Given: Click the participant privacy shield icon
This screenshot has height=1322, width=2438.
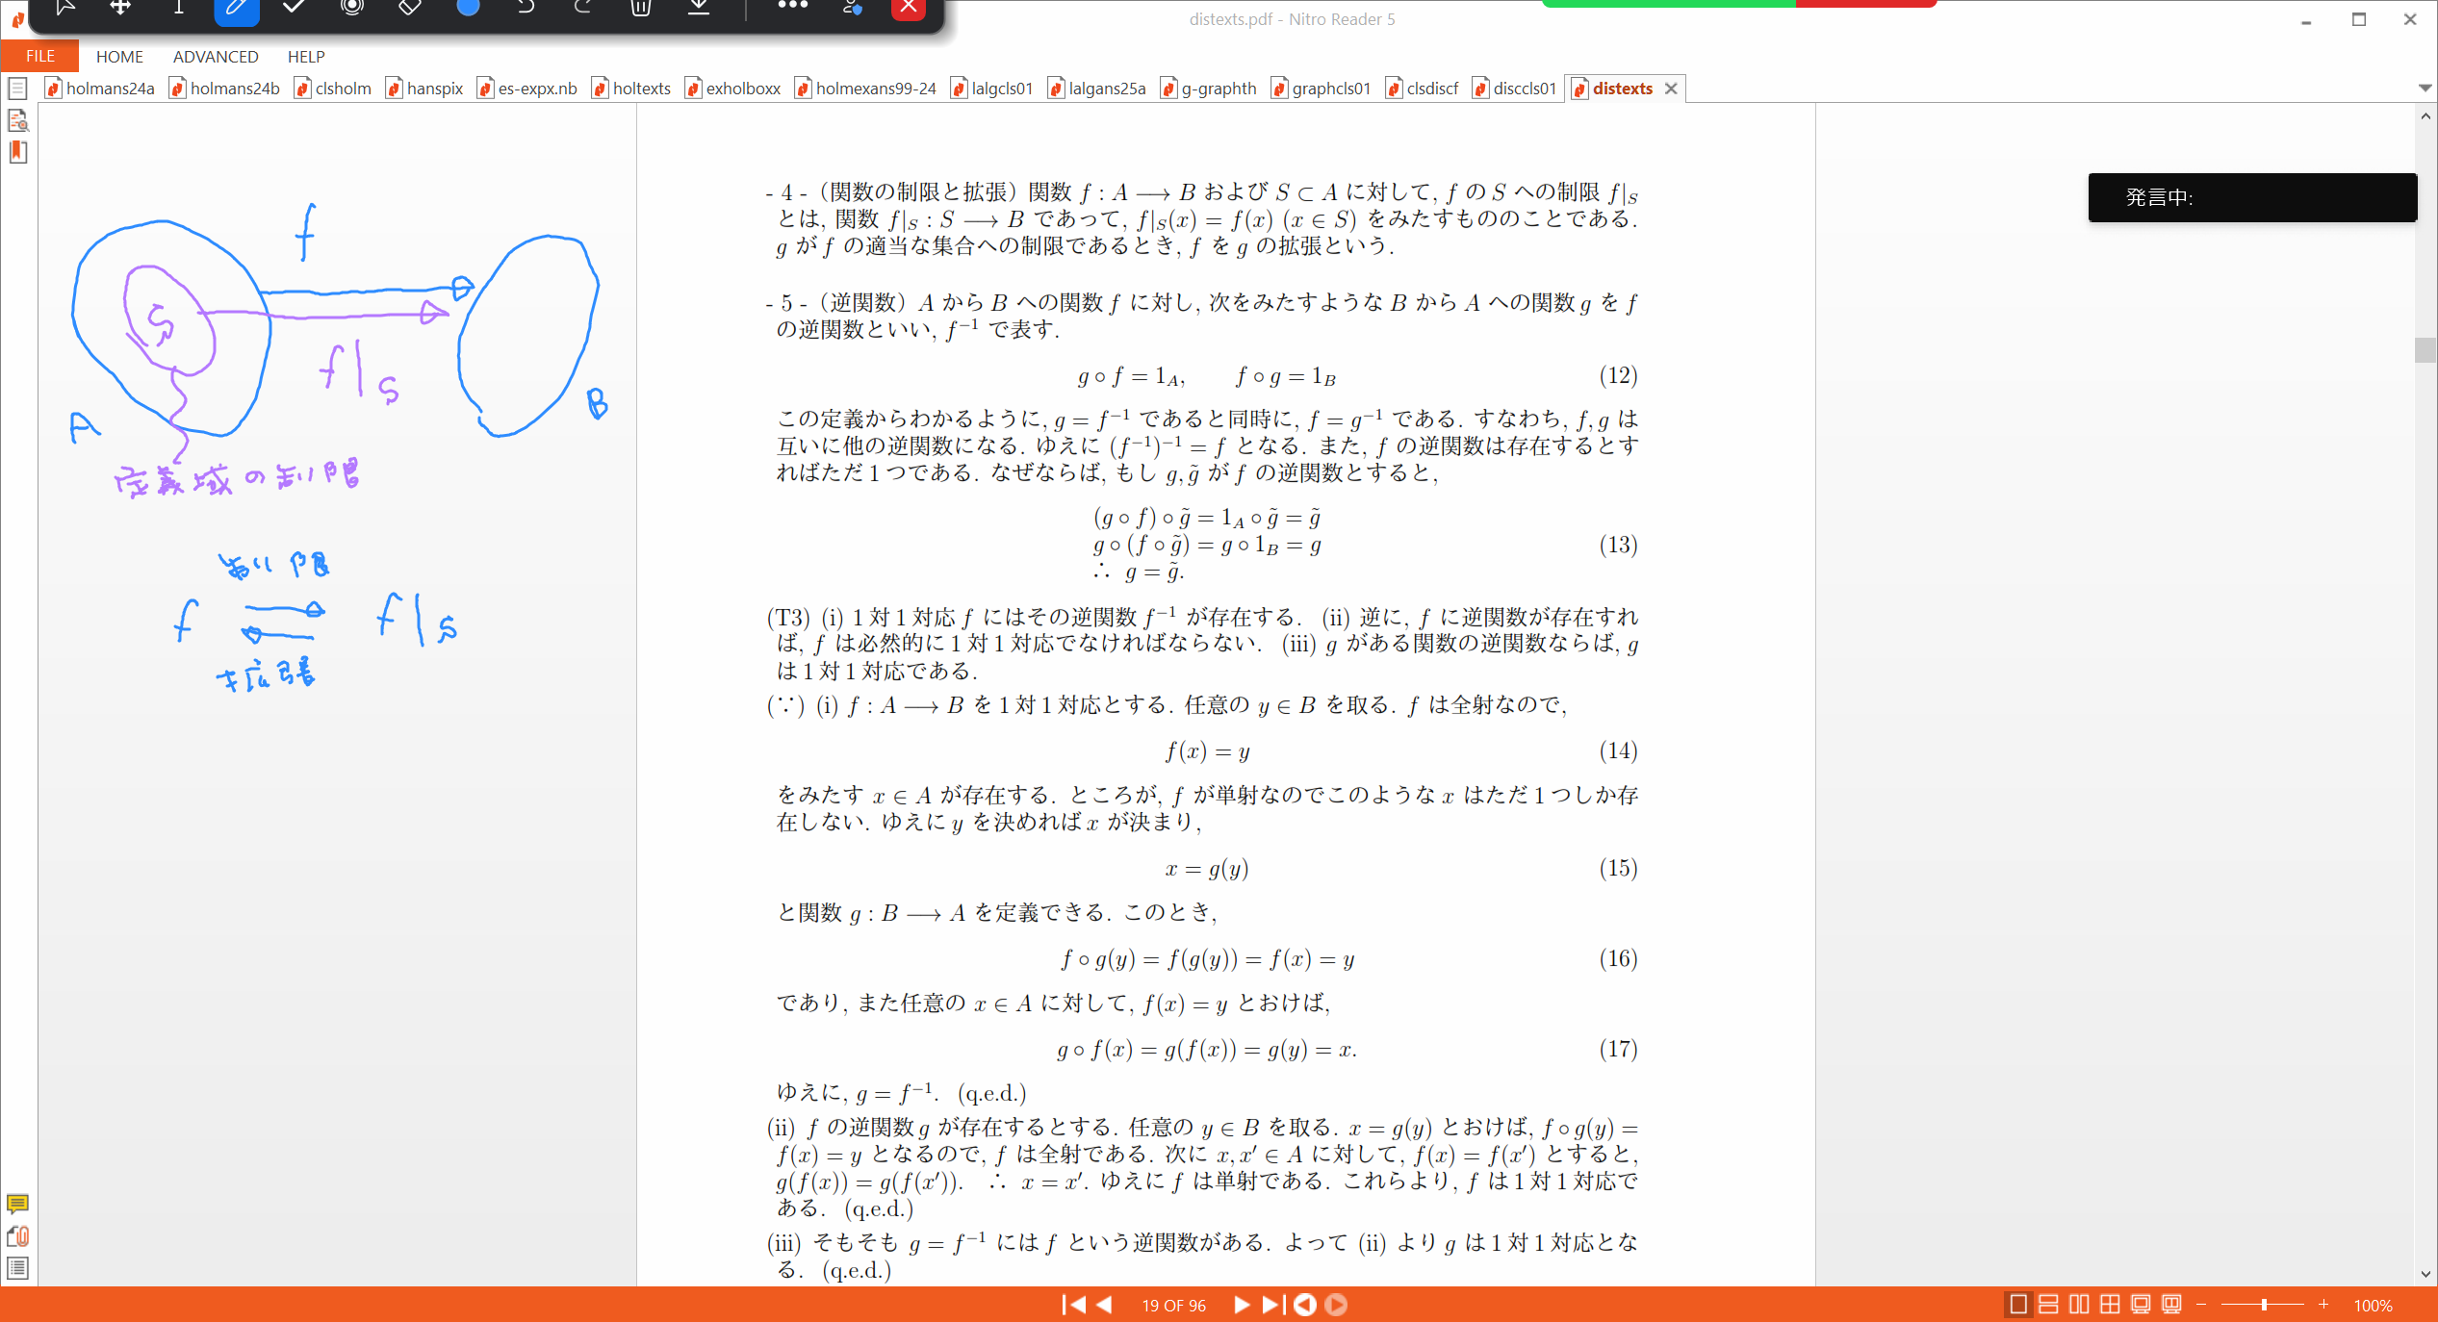Looking at the screenshot, I should pyautogui.click(x=852, y=8).
